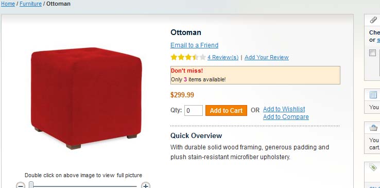This screenshot has width=380, height=188.
Task: Click the shopping basket cart icon
Action: pos(373,128)
